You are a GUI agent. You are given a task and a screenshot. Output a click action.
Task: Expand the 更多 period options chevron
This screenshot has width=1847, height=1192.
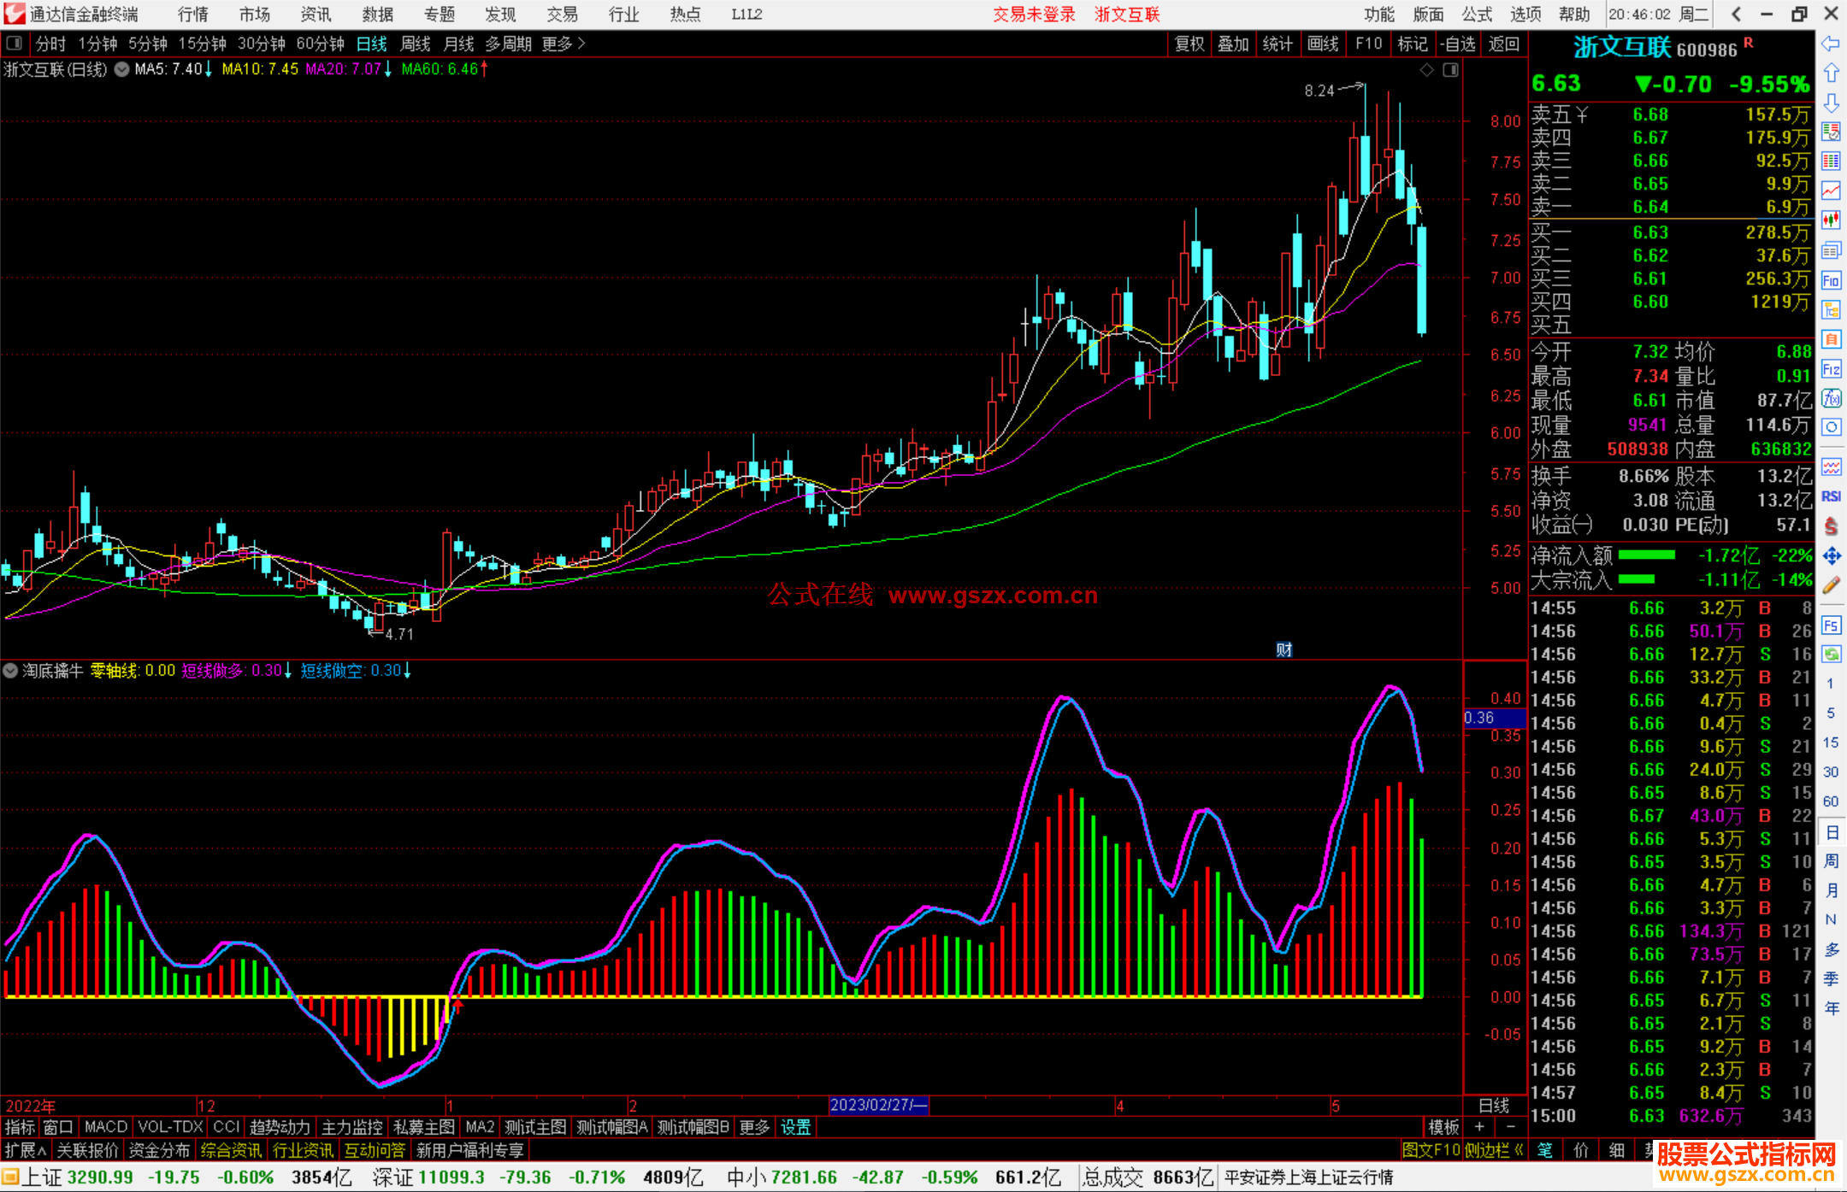581,44
